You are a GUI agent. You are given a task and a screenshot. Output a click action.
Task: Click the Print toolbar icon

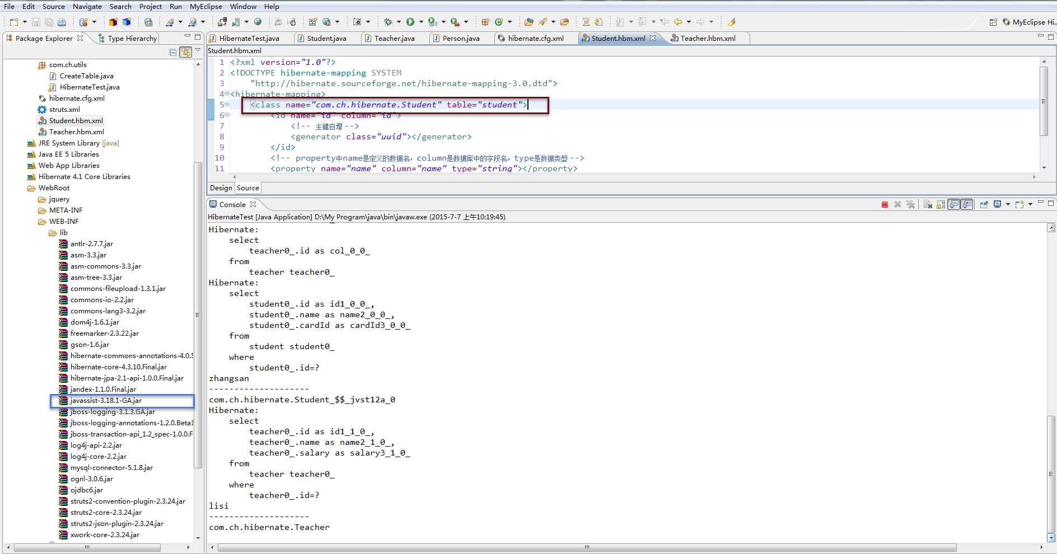[x=62, y=22]
